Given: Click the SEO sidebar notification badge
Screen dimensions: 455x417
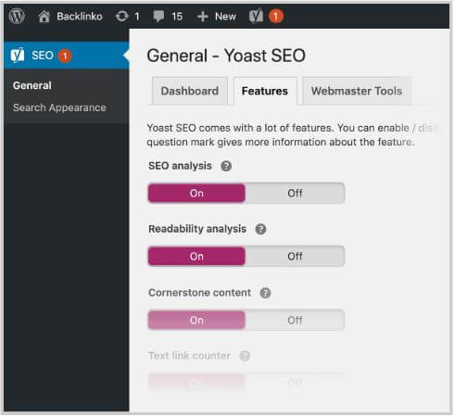Looking at the screenshot, I should click(65, 57).
